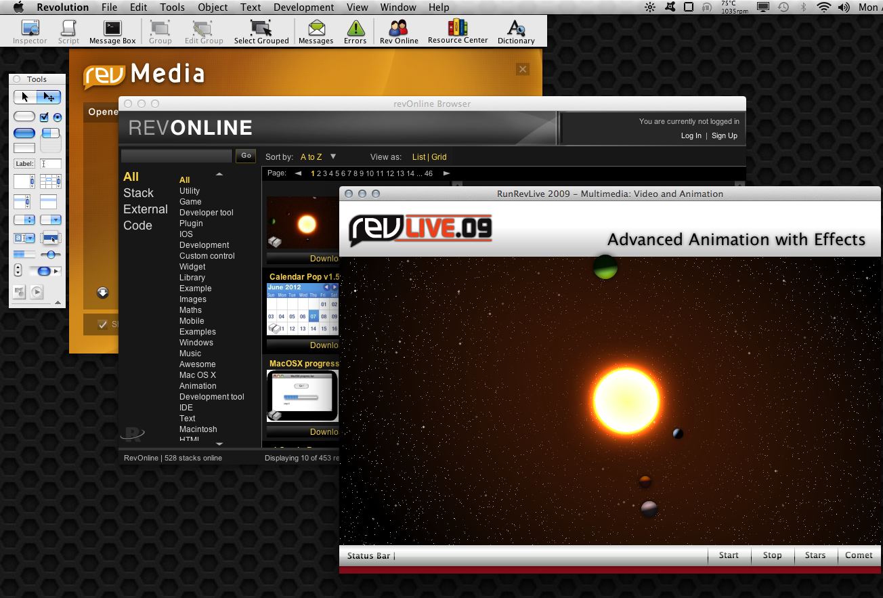Open the Resource Center books icon
Viewport: 883px width, 598px height.
[458, 31]
